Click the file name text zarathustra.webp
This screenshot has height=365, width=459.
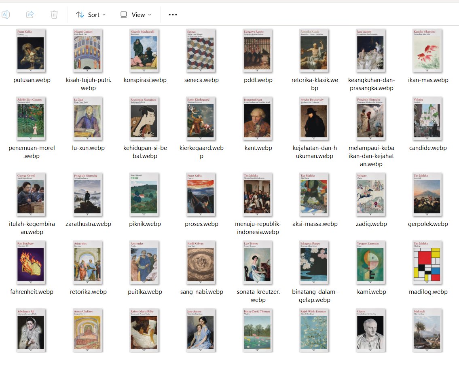88,224
